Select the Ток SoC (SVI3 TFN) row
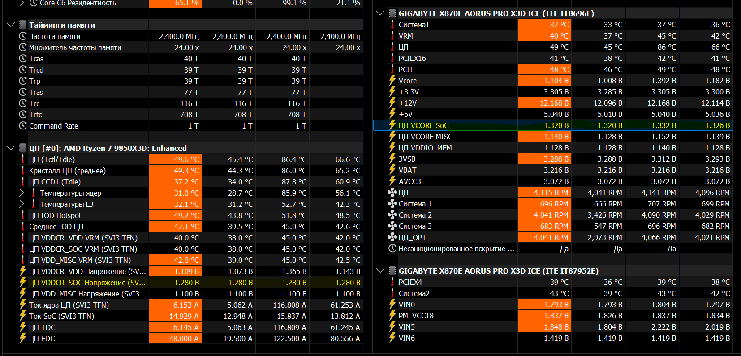This screenshot has height=356, width=741. point(190,316)
